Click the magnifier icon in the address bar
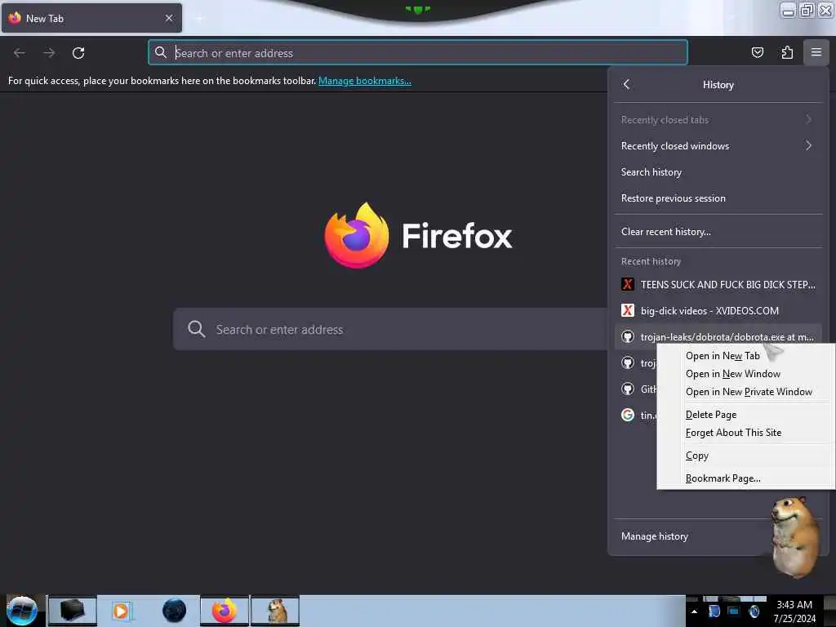Image resolution: width=836 pixels, height=627 pixels. 161,52
